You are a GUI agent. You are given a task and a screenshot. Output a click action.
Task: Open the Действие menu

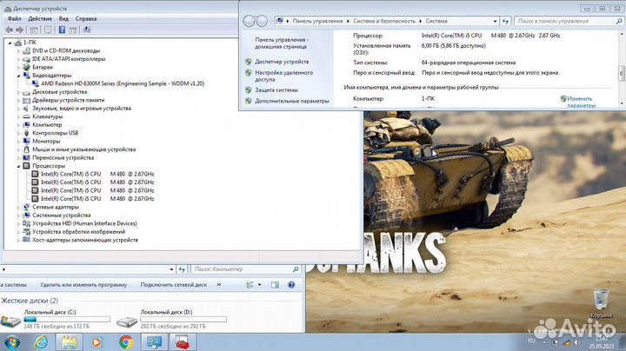(x=40, y=18)
